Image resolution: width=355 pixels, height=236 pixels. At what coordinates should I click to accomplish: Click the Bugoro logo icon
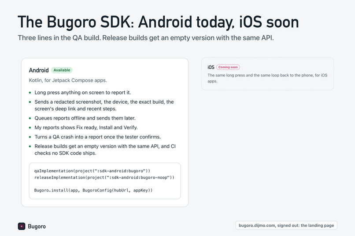[22, 226]
